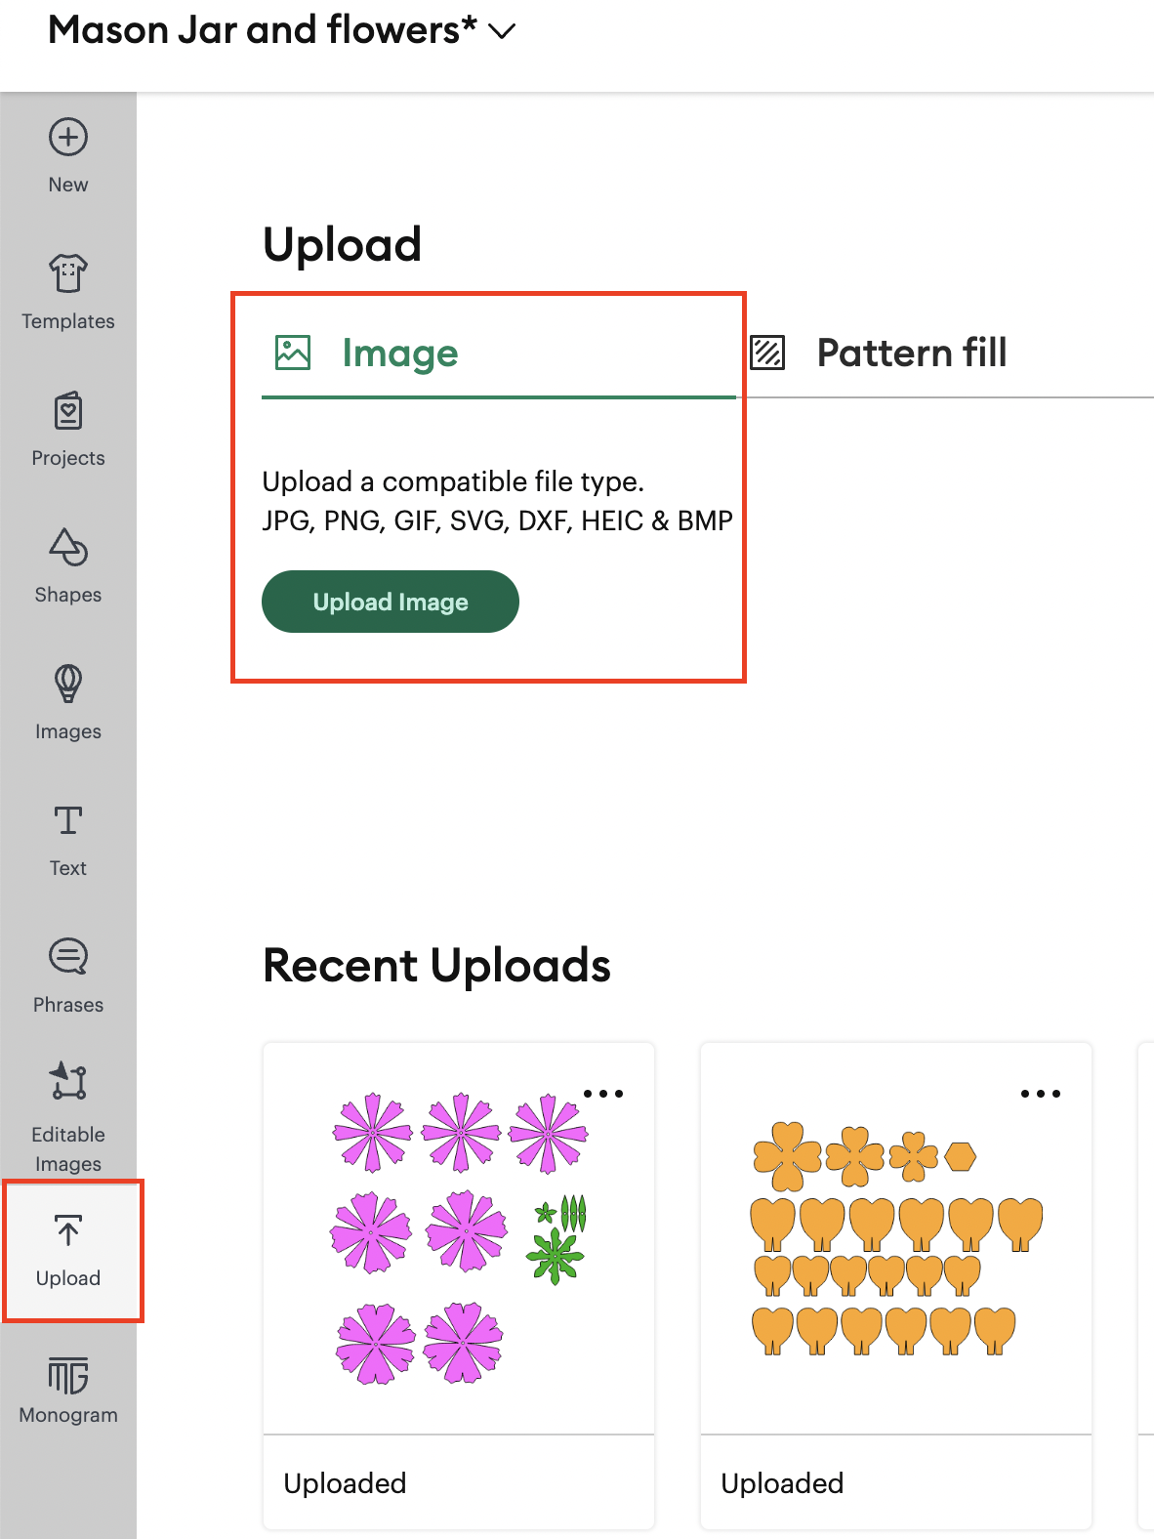Image resolution: width=1154 pixels, height=1539 pixels.
Task: Open options menu on pink flowers upload
Action: [x=603, y=1094]
